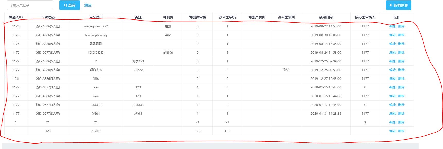The width and height of the screenshot is (443, 149).
Task: Edit the row with initiator ID 126
Action: pos(392,79)
